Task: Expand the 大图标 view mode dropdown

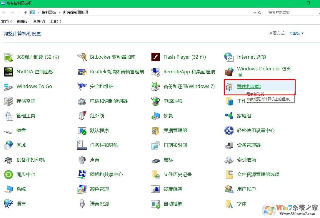Action: point(296,33)
